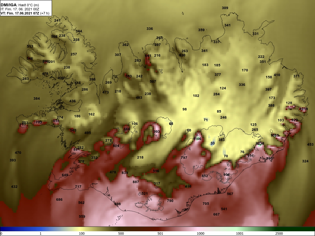Select the map value '98'
Screen dimensions: 315x236
(184, 109)
